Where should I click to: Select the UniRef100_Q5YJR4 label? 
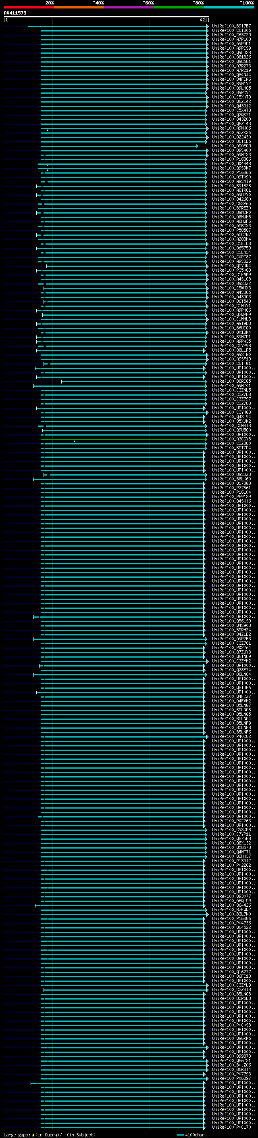pyautogui.click(x=231, y=266)
